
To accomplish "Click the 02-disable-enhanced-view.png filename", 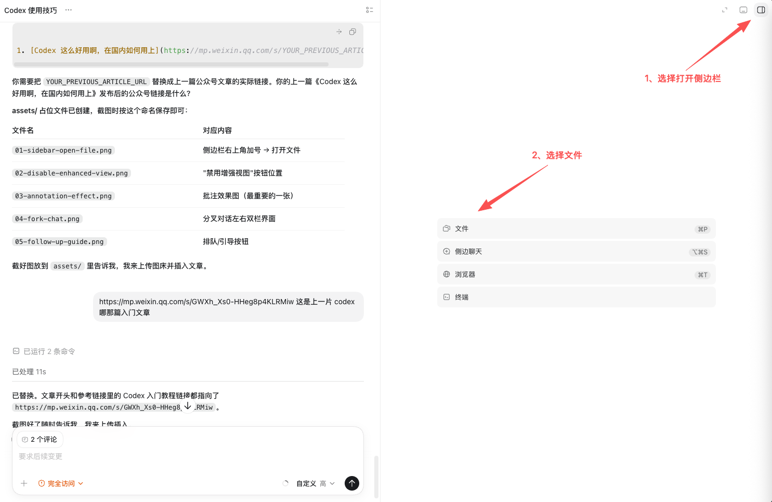I will click(71, 173).
